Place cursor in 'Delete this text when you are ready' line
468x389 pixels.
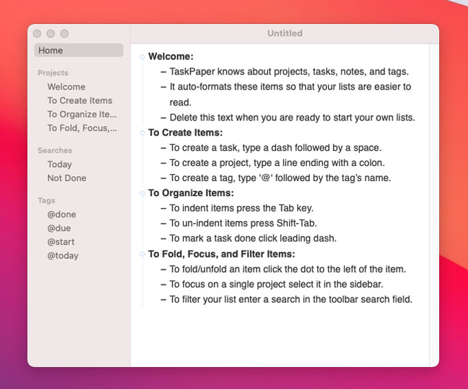pyautogui.click(x=292, y=117)
